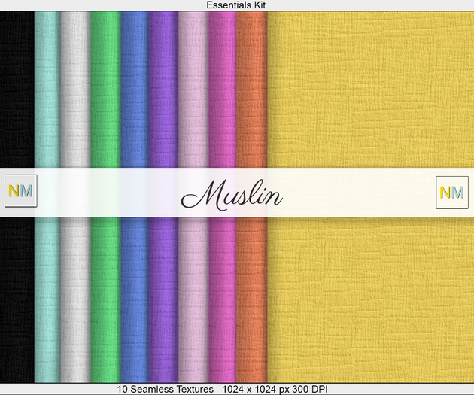
Task: Click the Muslin script title
Action: point(232,196)
